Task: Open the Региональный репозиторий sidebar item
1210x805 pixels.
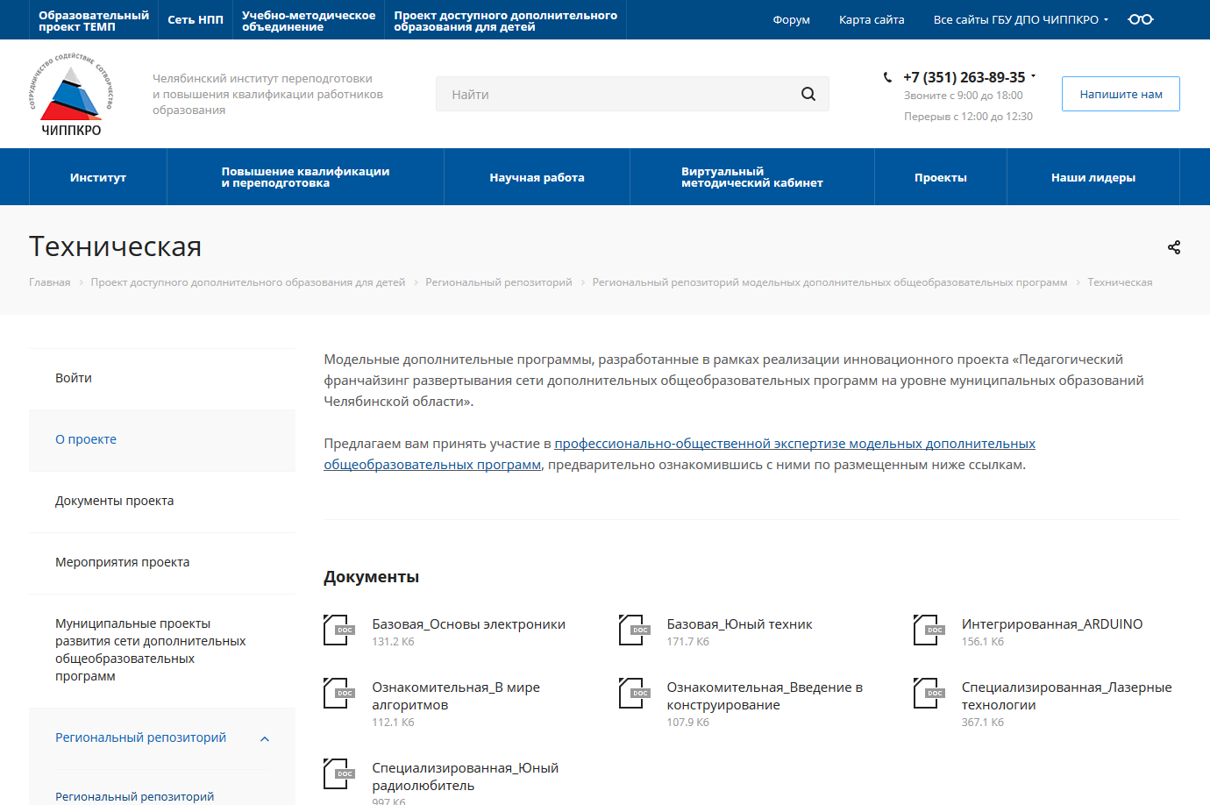Action: click(140, 737)
